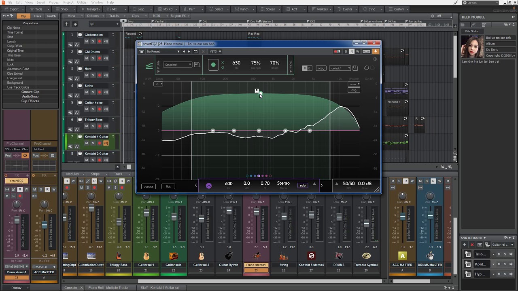The width and height of the screenshot is (518, 291).
Task: Click the Piano stereo1 strip instrument icon
Action: 256,255
